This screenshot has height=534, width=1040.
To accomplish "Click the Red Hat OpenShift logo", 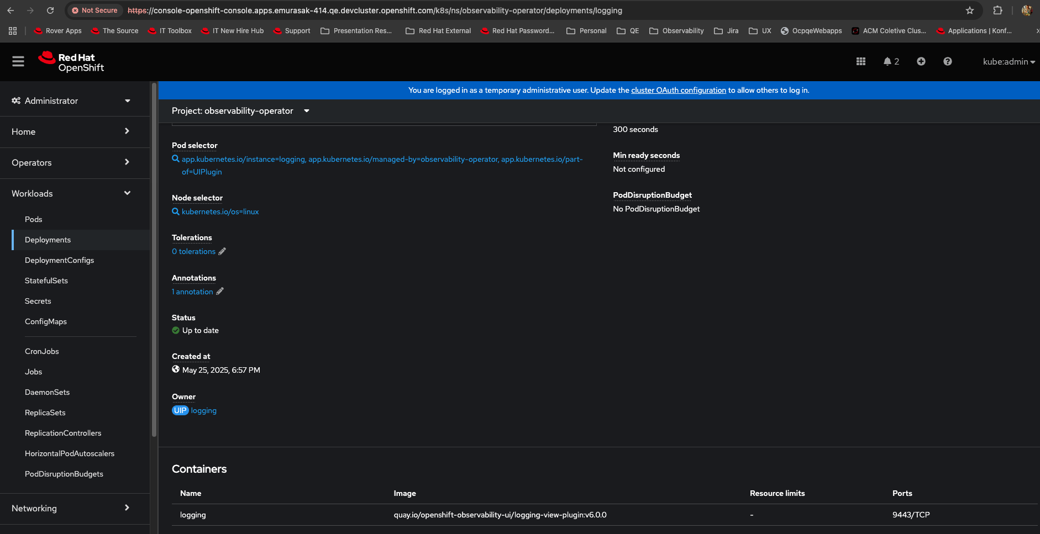I will [x=71, y=62].
